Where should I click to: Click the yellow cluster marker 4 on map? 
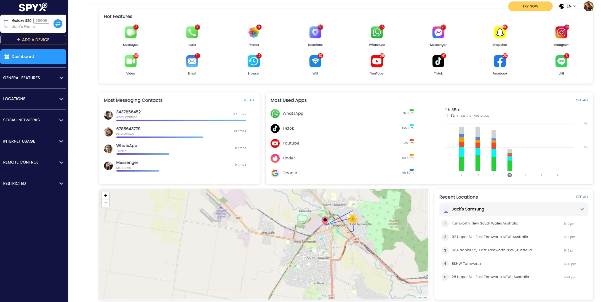(352, 219)
